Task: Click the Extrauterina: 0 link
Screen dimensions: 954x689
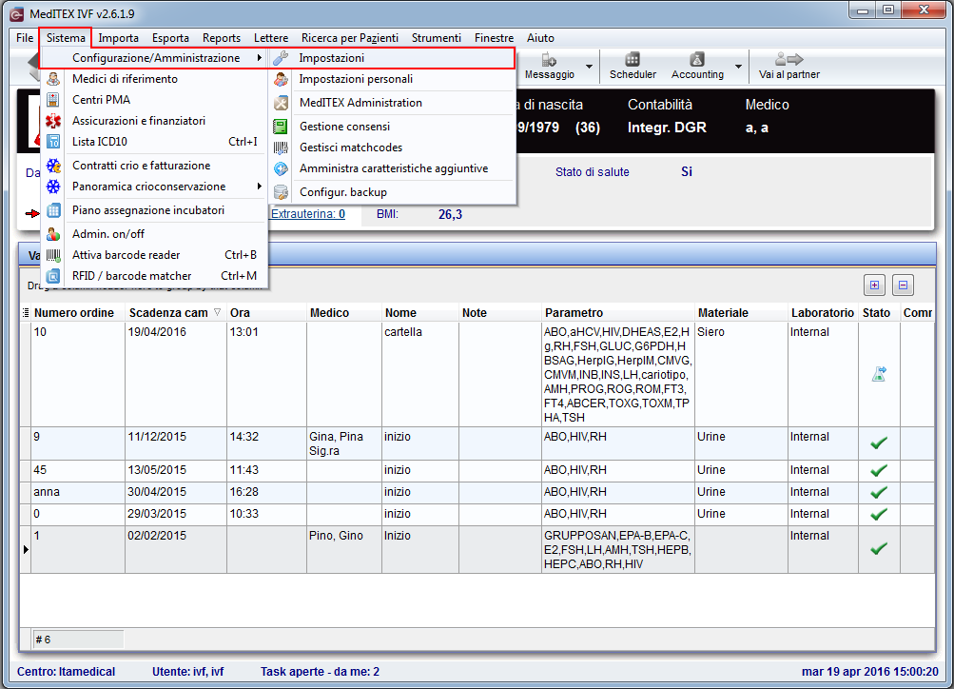Action: point(308,213)
